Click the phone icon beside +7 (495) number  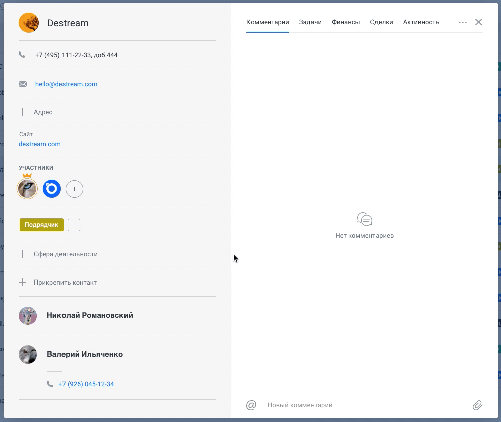click(22, 55)
